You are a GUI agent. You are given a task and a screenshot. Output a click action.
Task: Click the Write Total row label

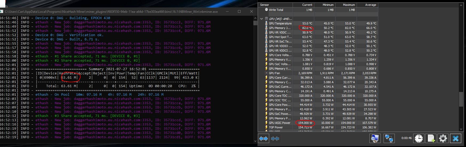(x=276, y=10)
